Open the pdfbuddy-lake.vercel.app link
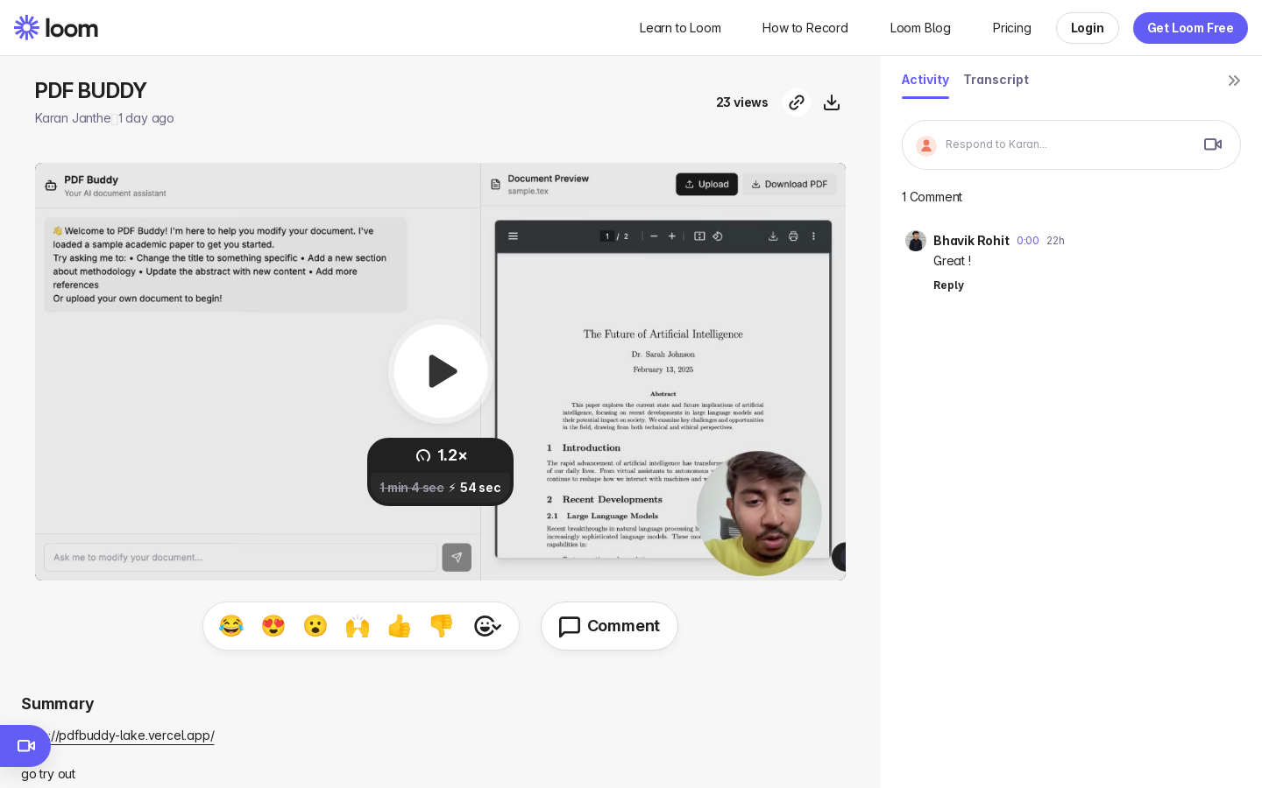The width and height of the screenshot is (1262, 788). click(x=117, y=735)
